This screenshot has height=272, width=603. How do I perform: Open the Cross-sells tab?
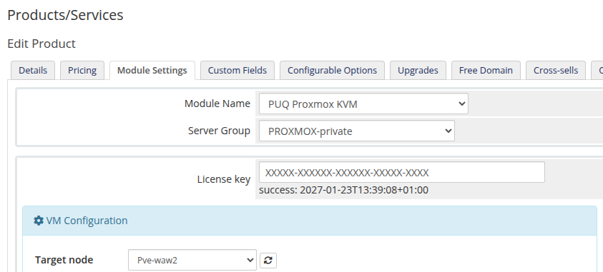556,70
